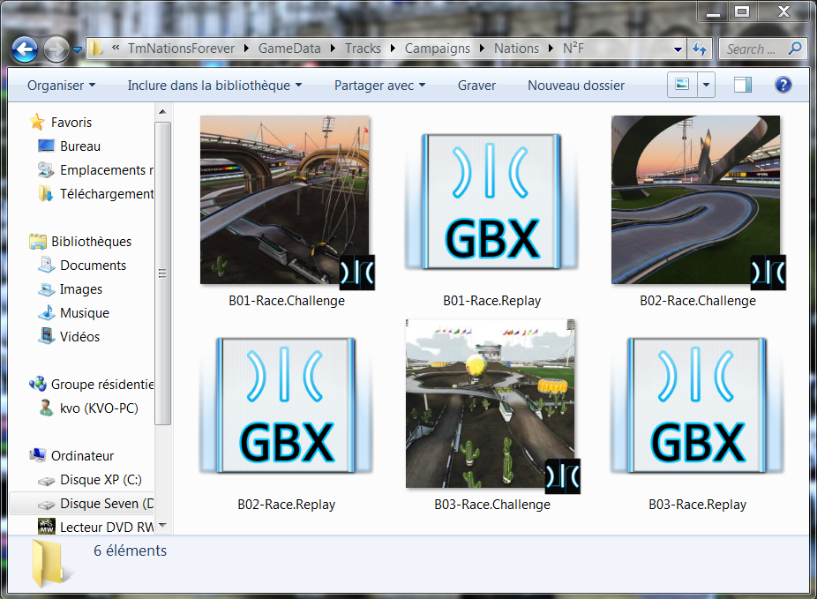Viewport: 817px width, 599px height.
Task: Open the view options dropdown arrow
Action: tap(706, 85)
